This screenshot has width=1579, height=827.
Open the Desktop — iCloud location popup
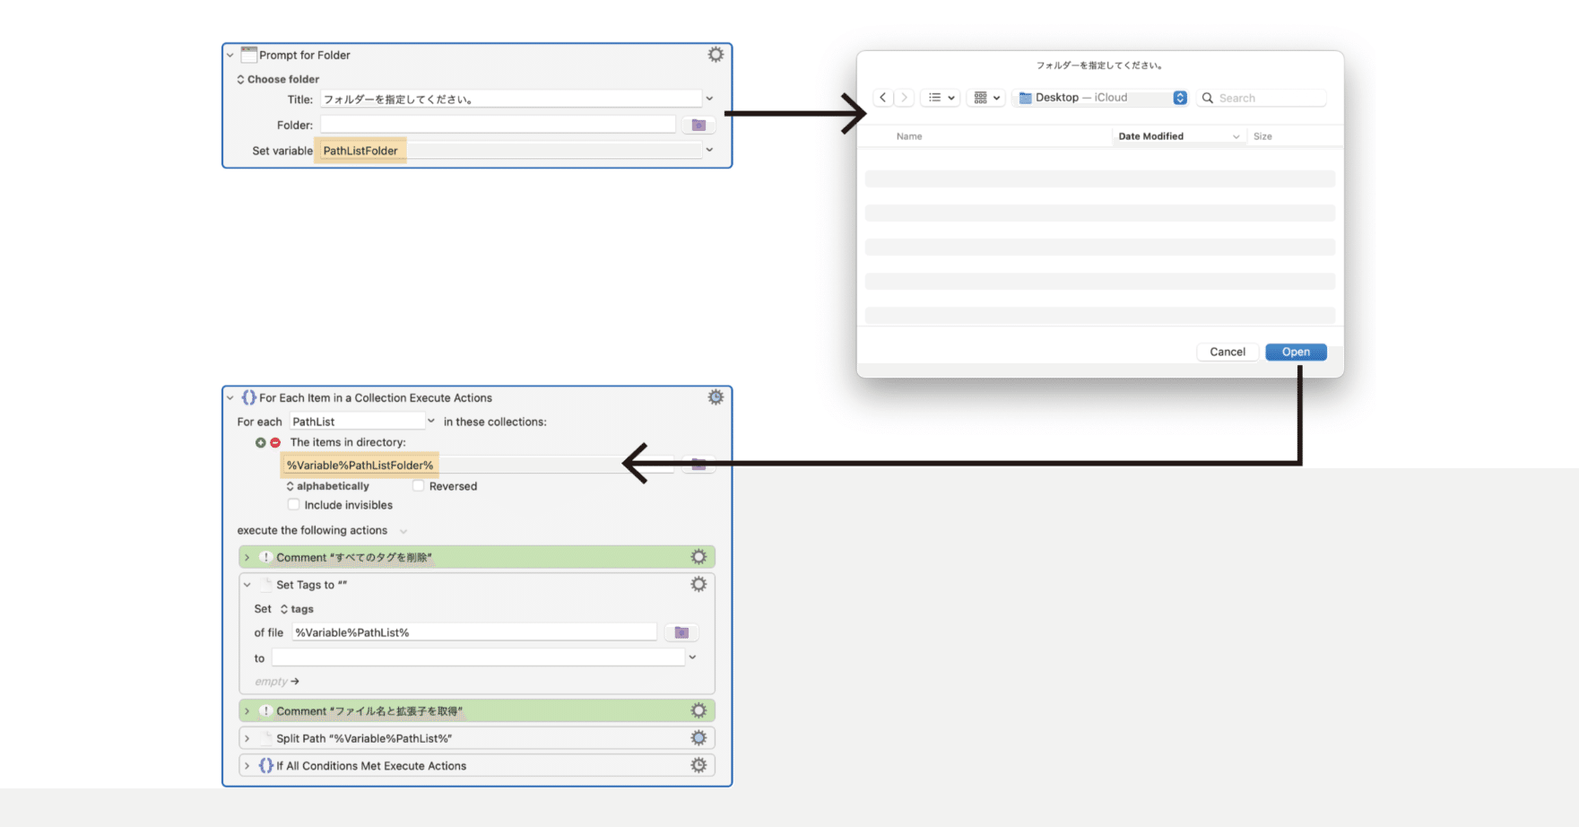pos(1103,98)
